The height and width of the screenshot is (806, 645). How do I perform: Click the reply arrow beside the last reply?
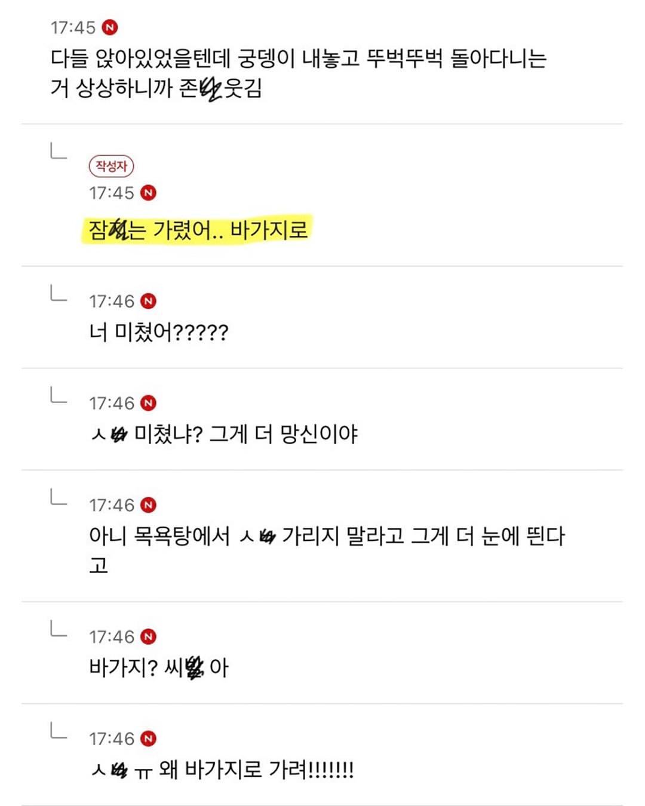click(59, 731)
